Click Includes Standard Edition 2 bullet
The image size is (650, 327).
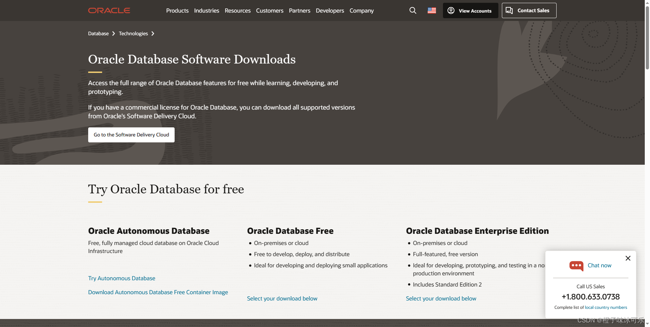pos(447,284)
